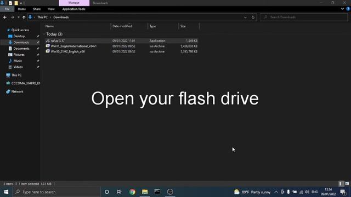Image resolution: width=351 pixels, height=197 pixels.
Task: Go back with the Back arrow
Action: tap(5, 17)
